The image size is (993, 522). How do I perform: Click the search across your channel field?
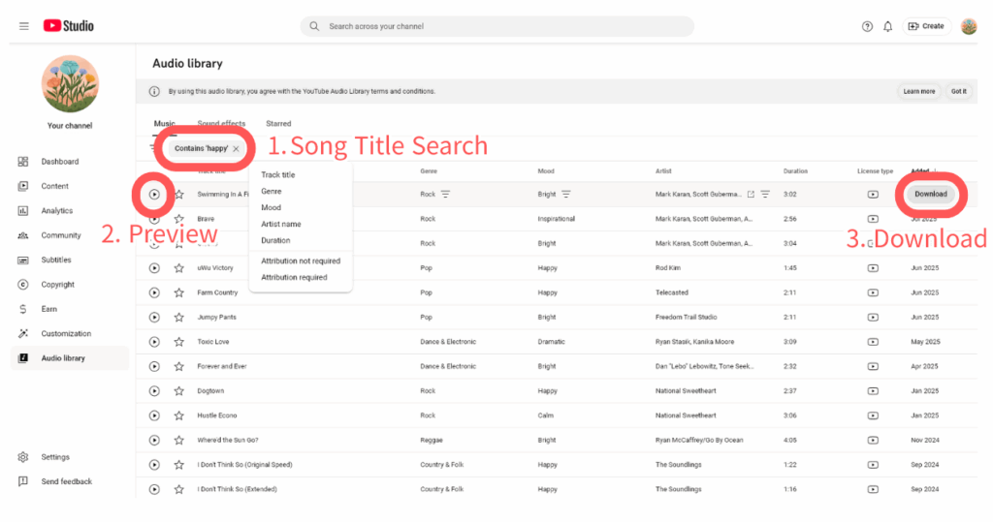(x=504, y=26)
